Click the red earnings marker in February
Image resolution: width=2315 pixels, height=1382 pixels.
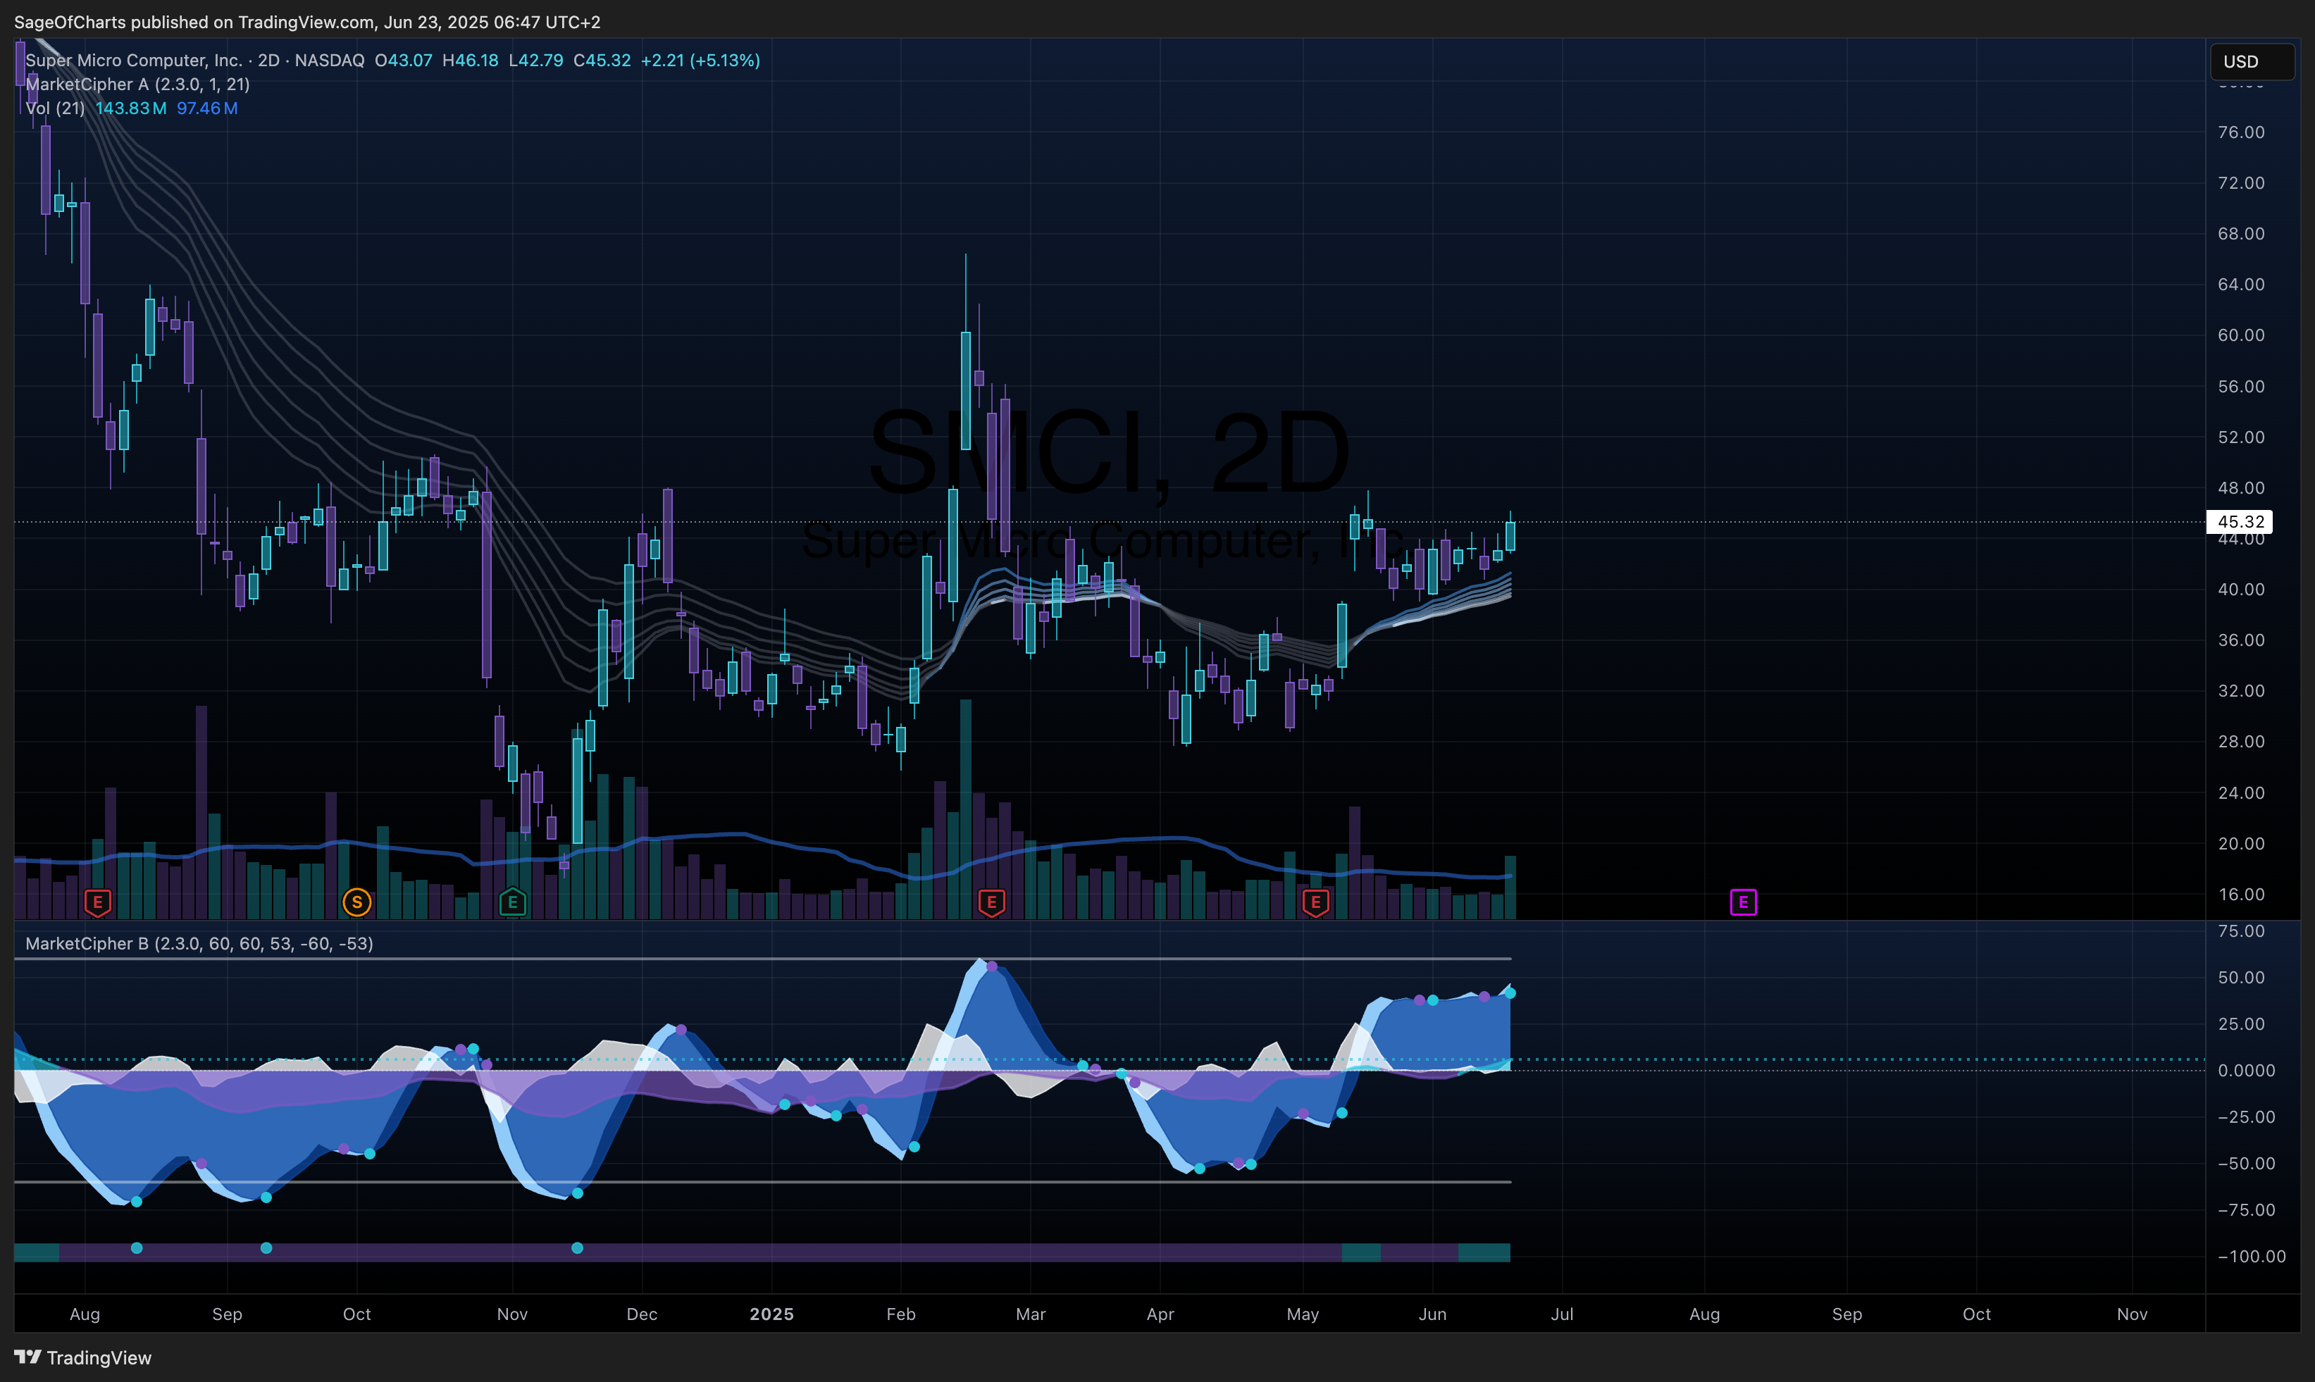992,902
